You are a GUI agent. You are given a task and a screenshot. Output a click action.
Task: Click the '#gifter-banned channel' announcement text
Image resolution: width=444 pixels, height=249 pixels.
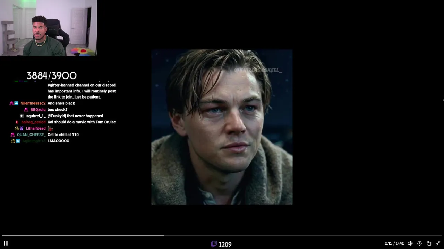(x=82, y=91)
